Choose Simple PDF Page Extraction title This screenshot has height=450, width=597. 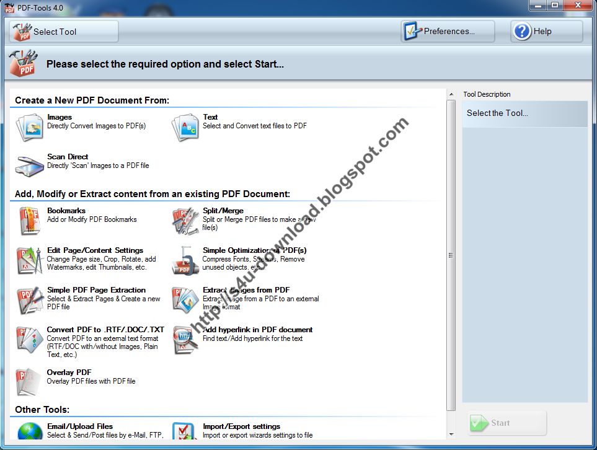[x=96, y=289]
